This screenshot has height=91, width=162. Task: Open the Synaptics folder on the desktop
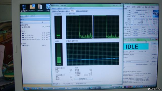tap(40, 8)
